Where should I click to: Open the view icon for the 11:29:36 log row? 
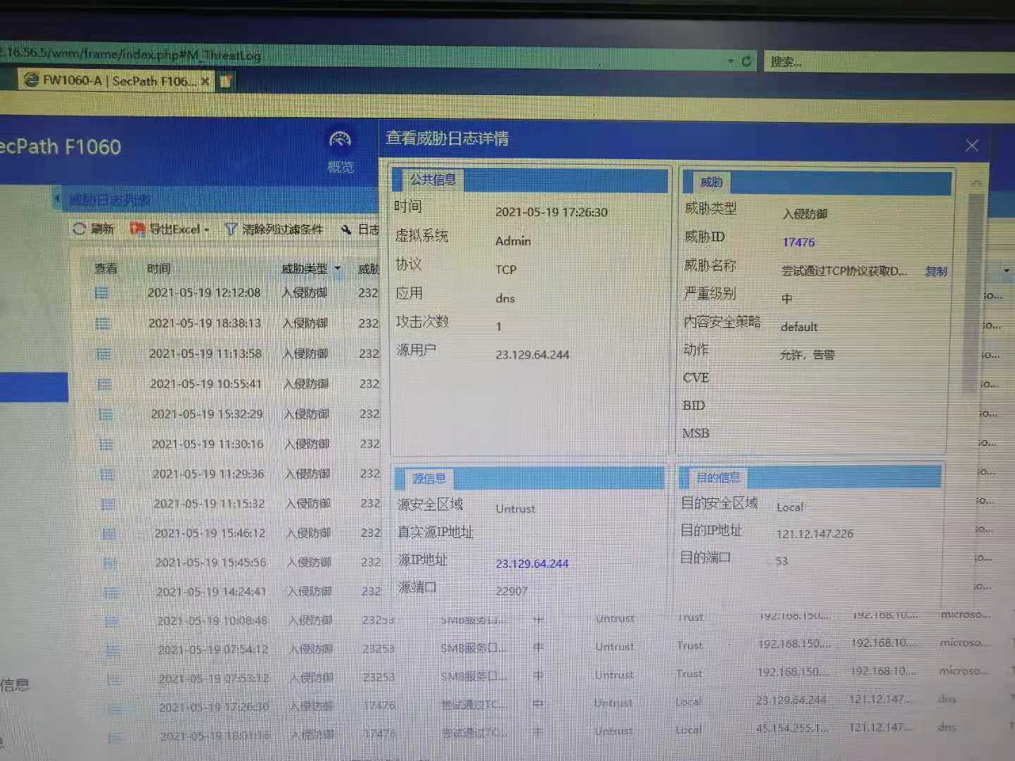point(107,474)
